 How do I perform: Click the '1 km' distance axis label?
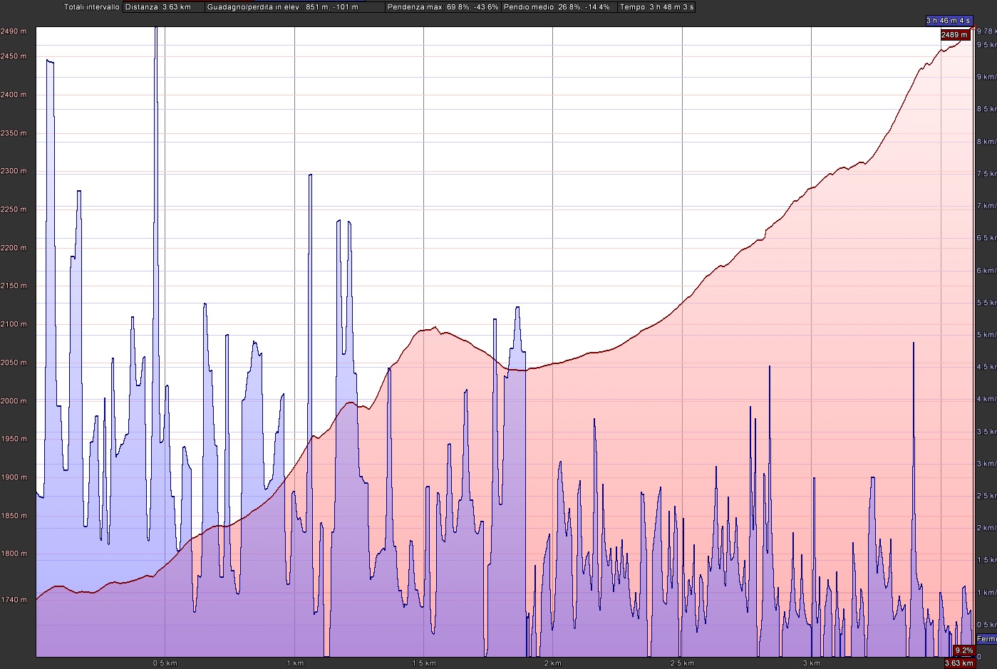click(295, 663)
